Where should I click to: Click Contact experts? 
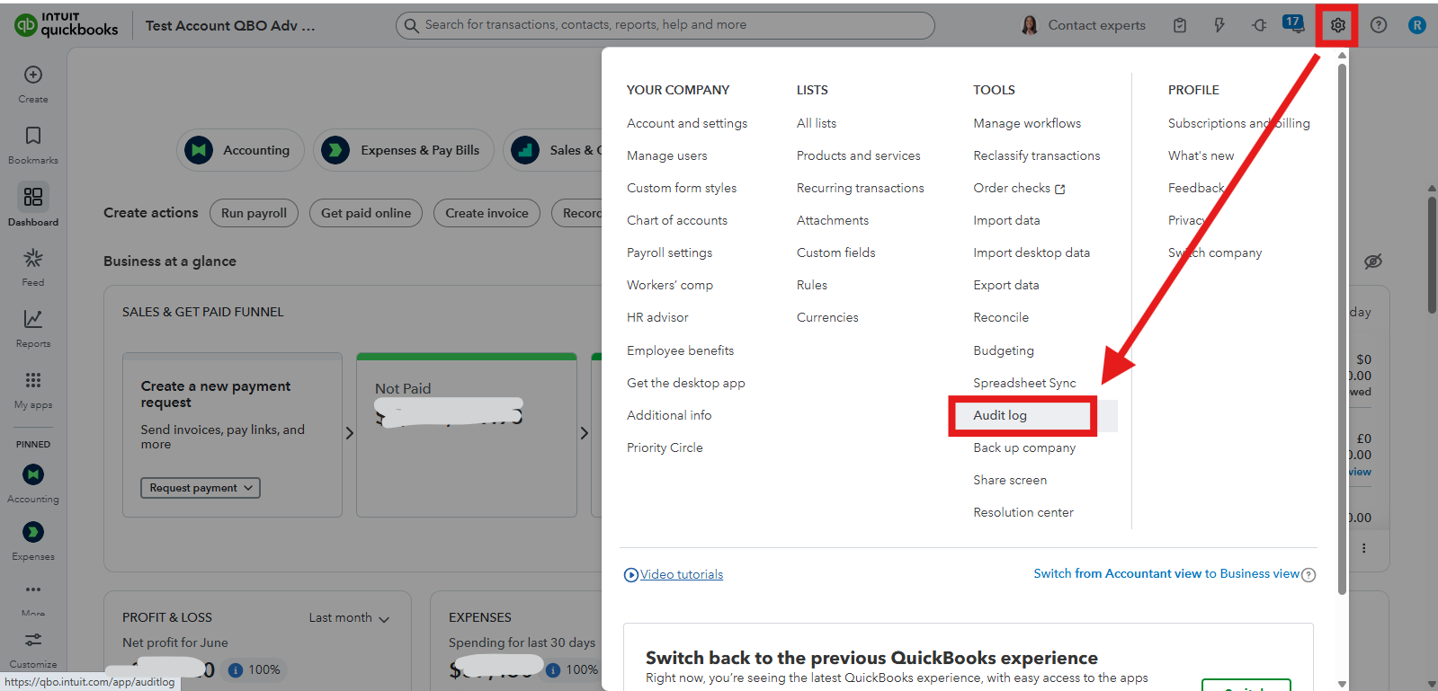(1084, 25)
